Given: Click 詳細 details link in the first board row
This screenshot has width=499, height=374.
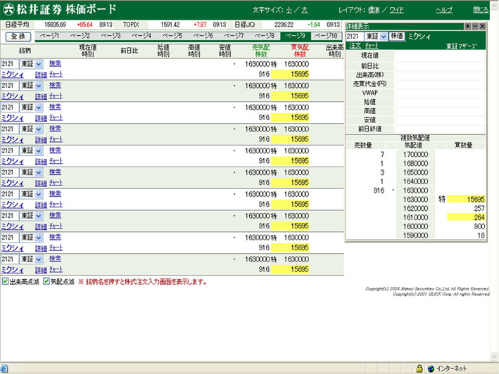Looking at the screenshot, I should pos(41,75).
